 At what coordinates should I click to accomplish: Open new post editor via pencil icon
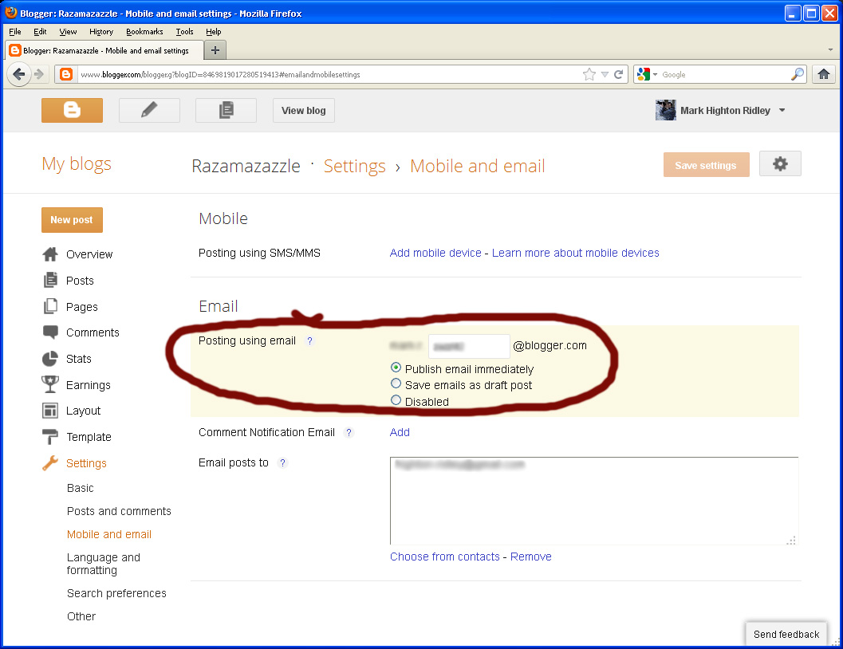coord(149,110)
